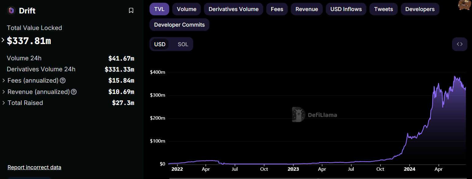Show Developer Commits on chart

(179, 25)
